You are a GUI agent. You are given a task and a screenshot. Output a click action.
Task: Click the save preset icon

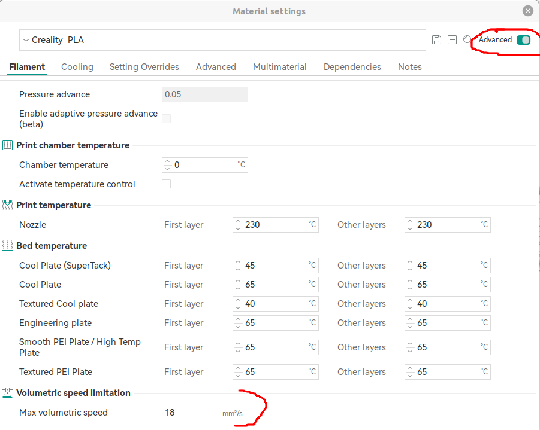pos(436,40)
